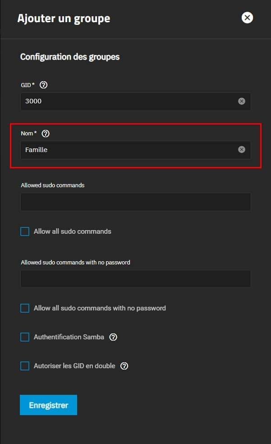Tick the Autoriser les GID en double checkbox

click(25, 366)
